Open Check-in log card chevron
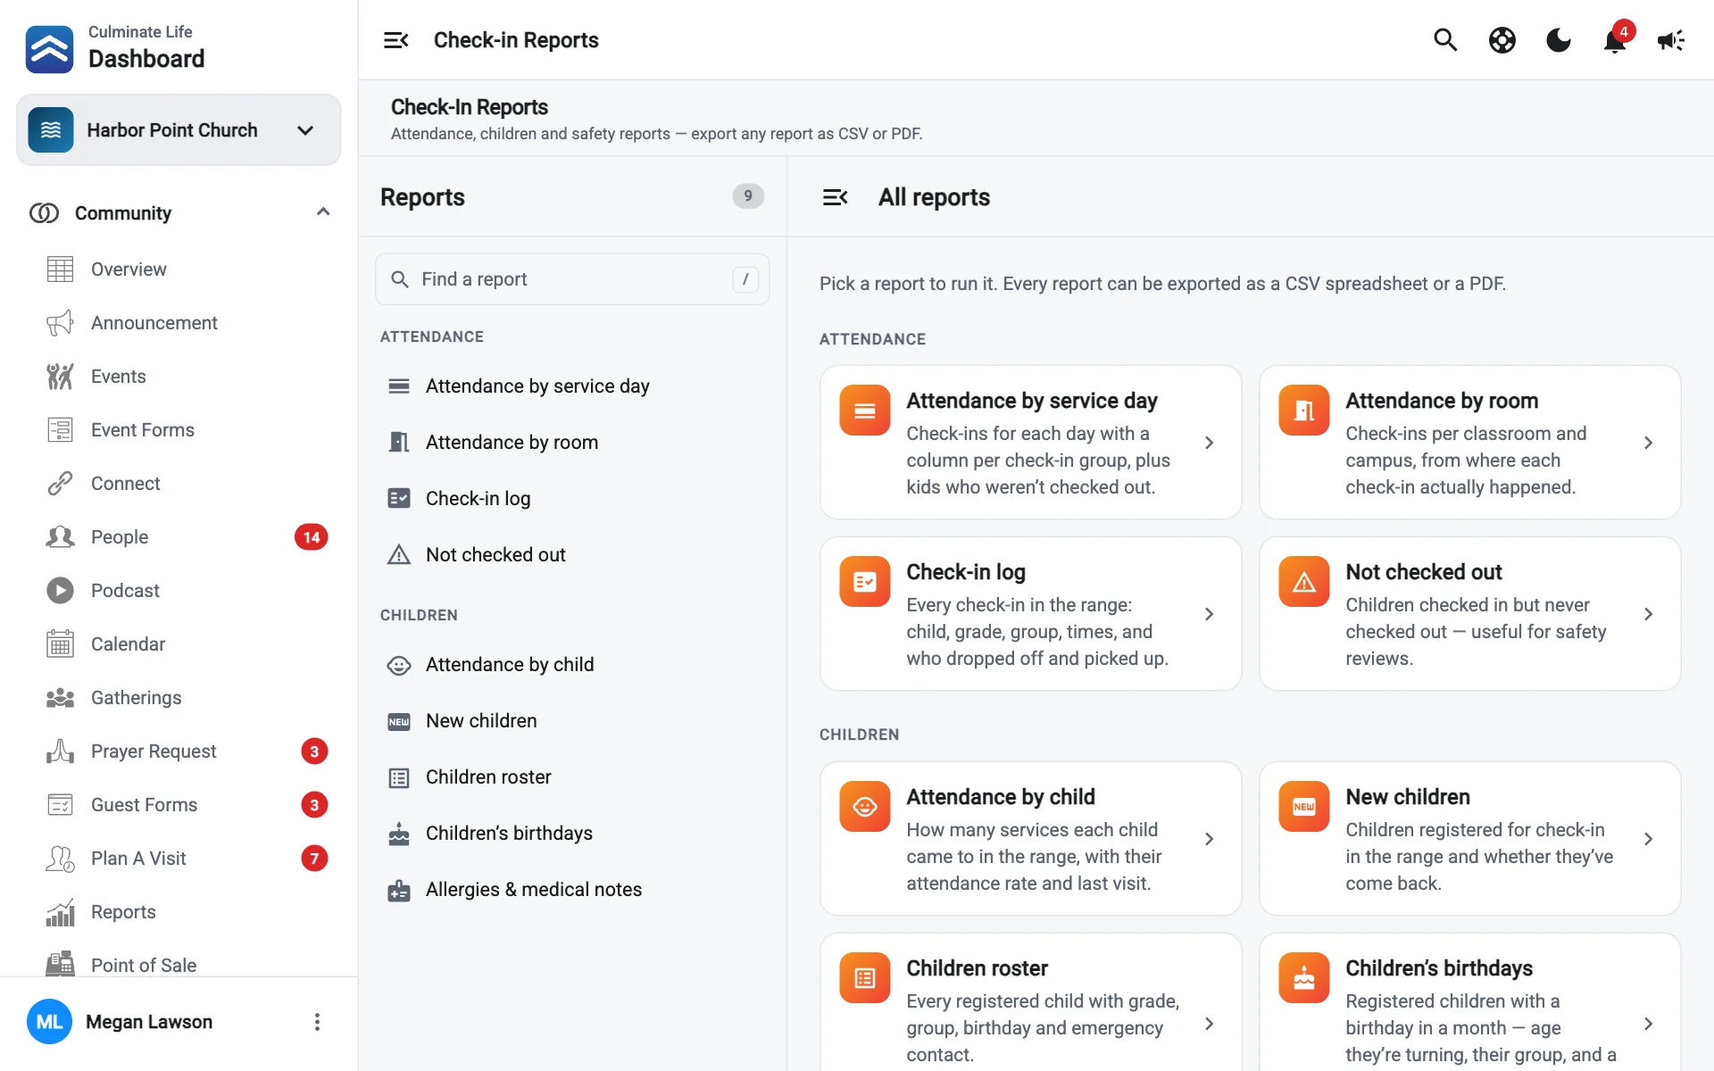1714x1071 pixels. 1209,614
